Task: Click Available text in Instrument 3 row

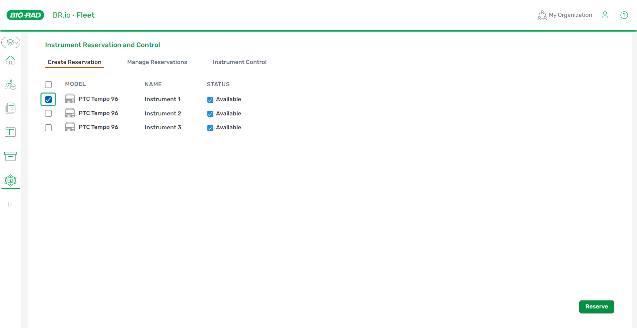Action: 229,127
